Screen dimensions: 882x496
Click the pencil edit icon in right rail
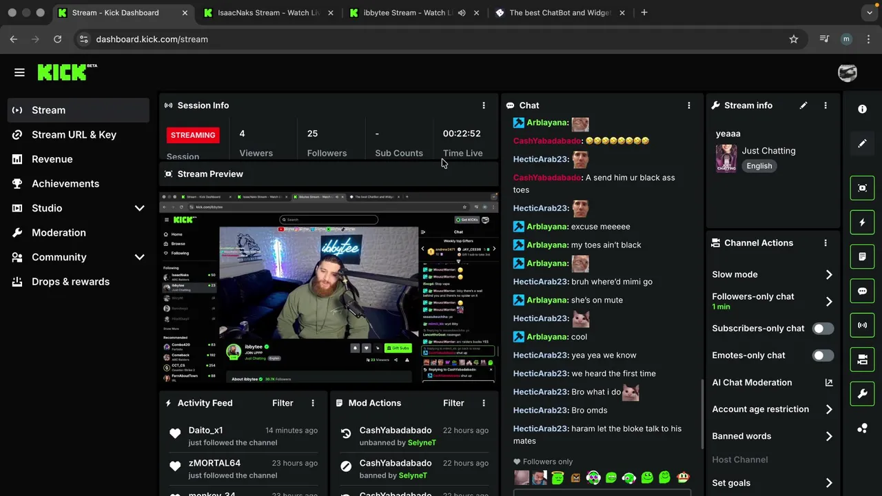coord(862,143)
